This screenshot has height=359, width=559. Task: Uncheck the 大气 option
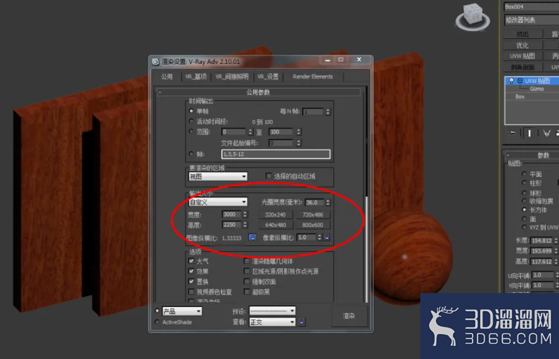[191, 261]
